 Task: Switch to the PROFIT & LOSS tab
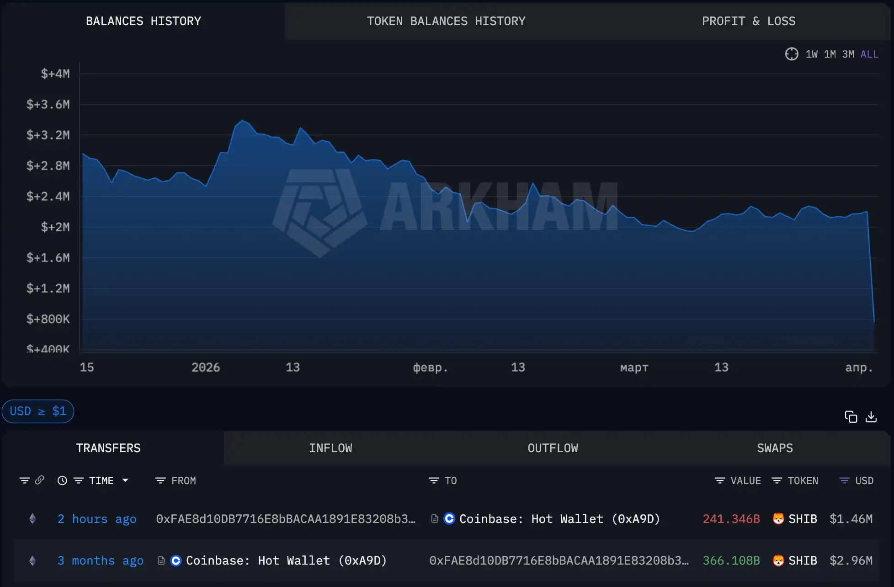(748, 21)
